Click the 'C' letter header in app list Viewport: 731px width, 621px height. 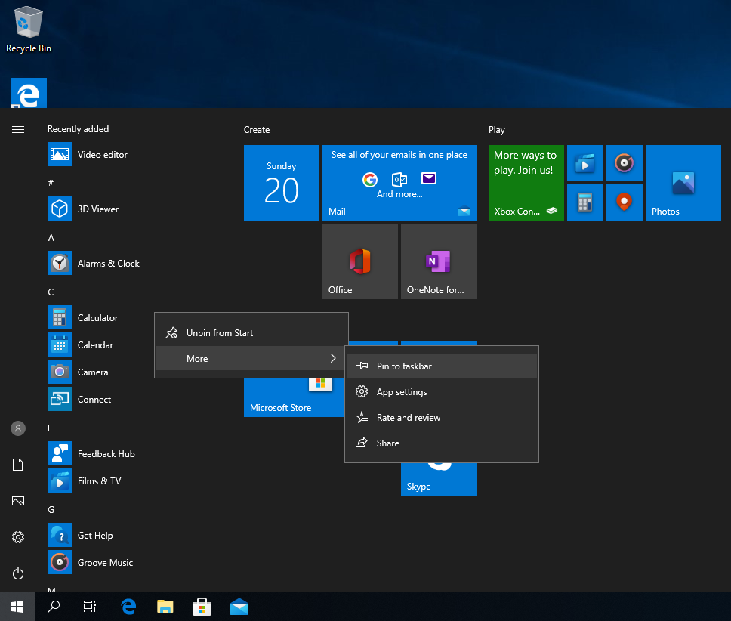51,292
